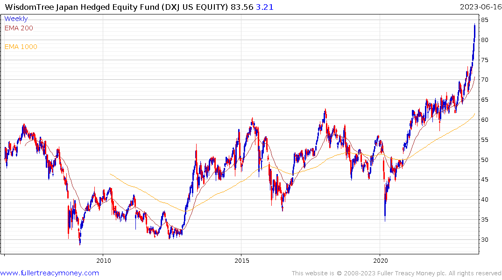Click the 55 y-axis price label

point(485,140)
